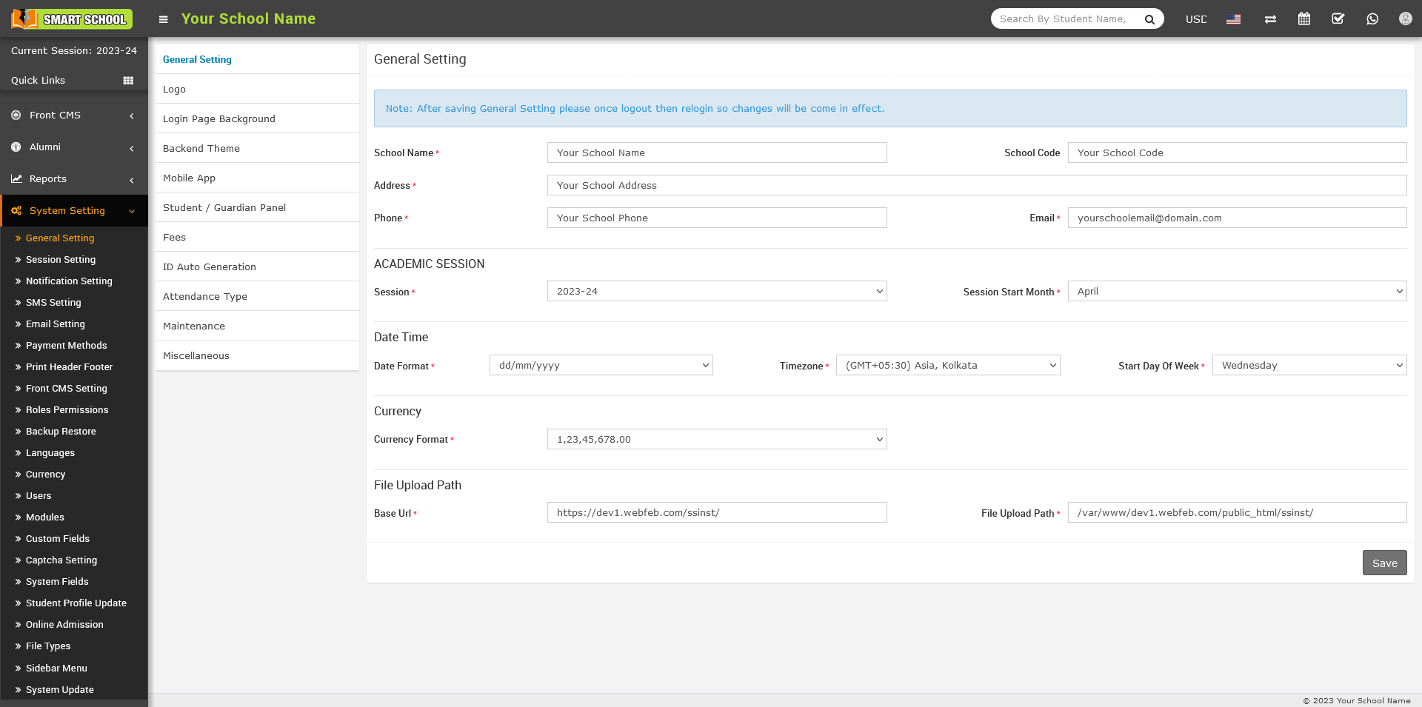Open the Quick Links grid icon
Screen dimensions: 1422x707
(x=128, y=81)
